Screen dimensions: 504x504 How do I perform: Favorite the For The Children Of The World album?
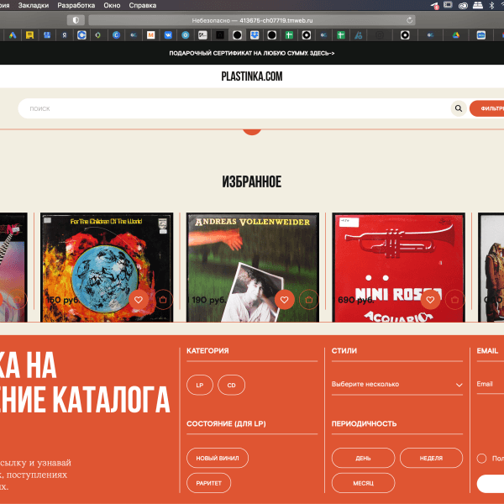139,299
